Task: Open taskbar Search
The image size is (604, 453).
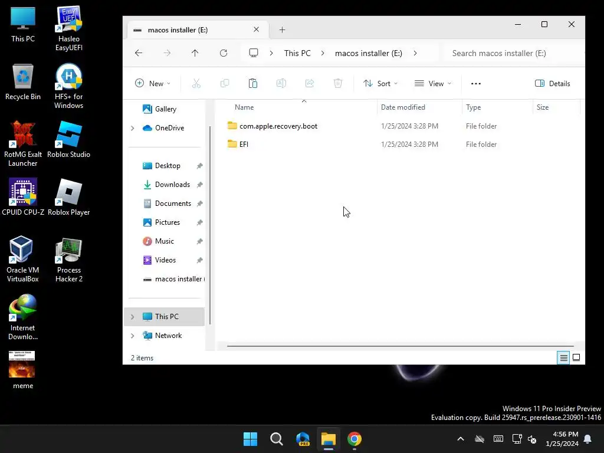Action: (276, 439)
